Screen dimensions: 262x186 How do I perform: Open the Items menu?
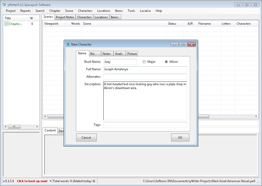(119, 11)
